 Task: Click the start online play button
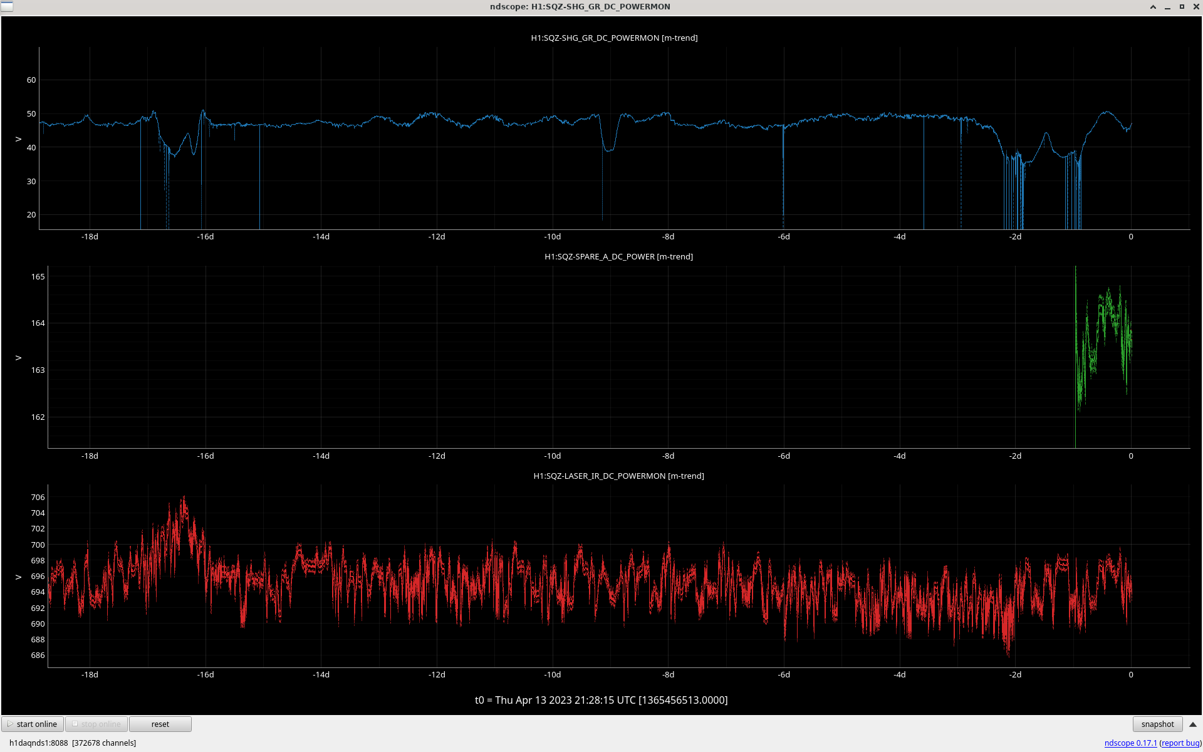click(33, 724)
